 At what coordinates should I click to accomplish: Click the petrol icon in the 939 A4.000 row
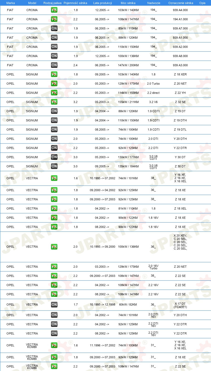click(x=54, y=10)
